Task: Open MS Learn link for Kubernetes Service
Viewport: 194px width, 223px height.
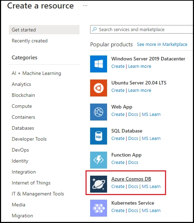Action: 151,210
